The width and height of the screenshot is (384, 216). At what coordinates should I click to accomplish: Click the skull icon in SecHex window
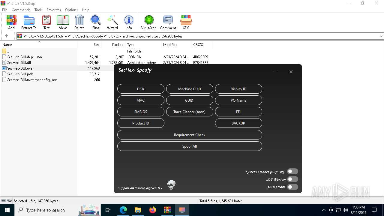click(x=171, y=185)
